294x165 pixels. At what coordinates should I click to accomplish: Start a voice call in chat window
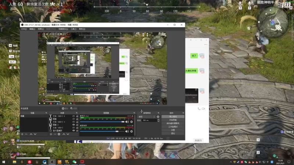point(199,109)
